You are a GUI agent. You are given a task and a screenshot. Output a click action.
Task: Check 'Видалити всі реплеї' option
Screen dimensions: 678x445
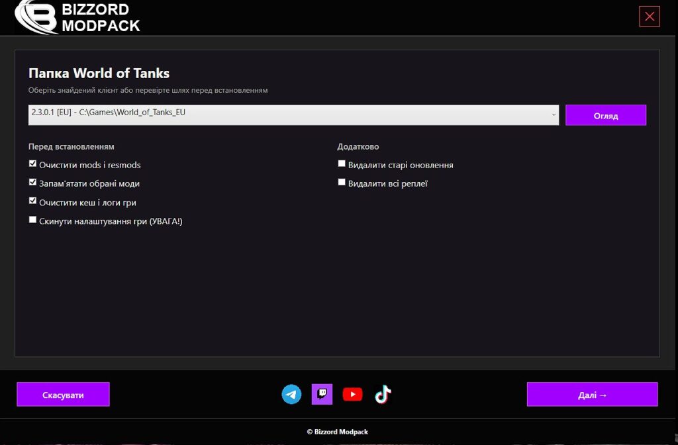342,182
